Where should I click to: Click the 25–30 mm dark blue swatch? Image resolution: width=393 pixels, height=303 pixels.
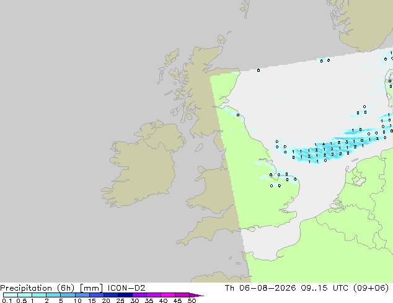pos(125,295)
